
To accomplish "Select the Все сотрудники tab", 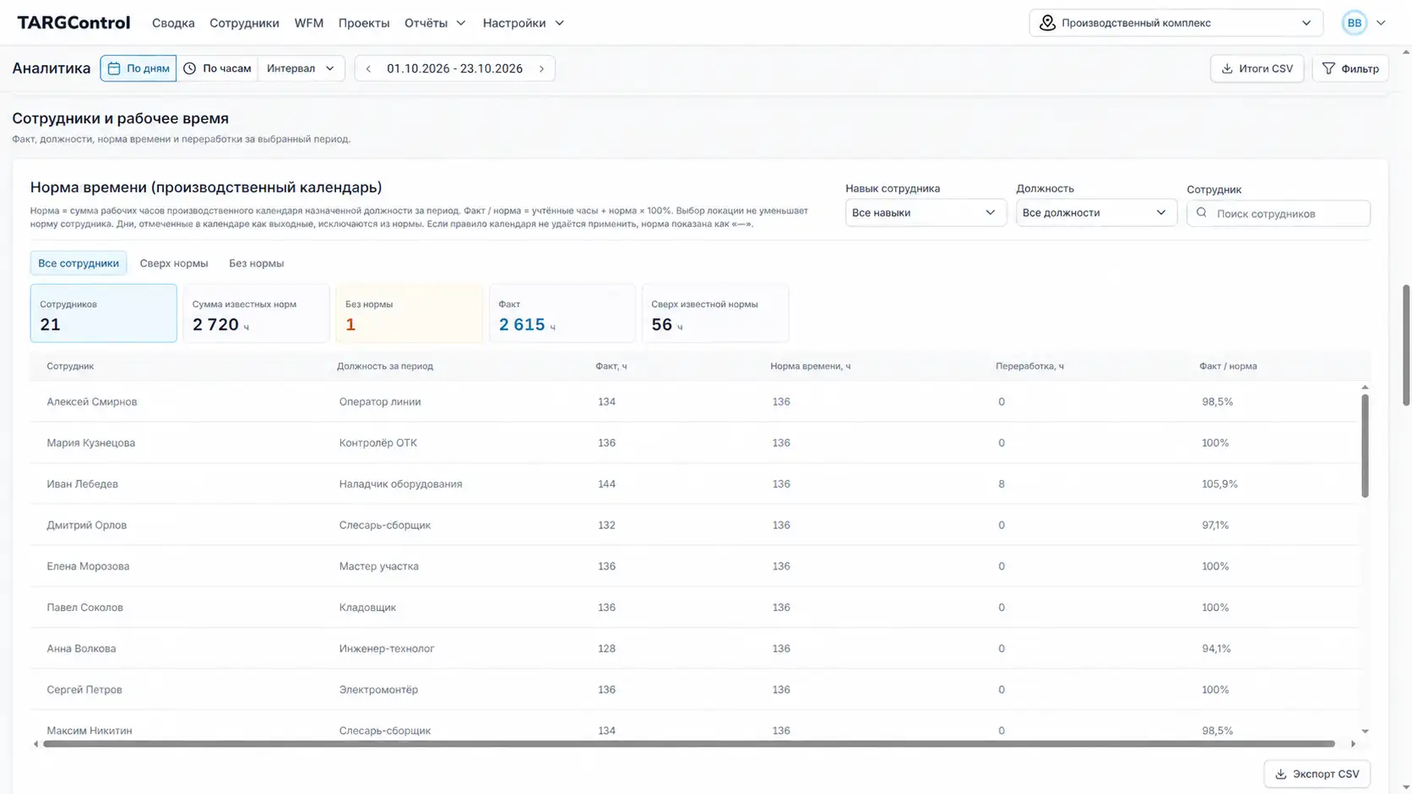I will click(x=79, y=263).
